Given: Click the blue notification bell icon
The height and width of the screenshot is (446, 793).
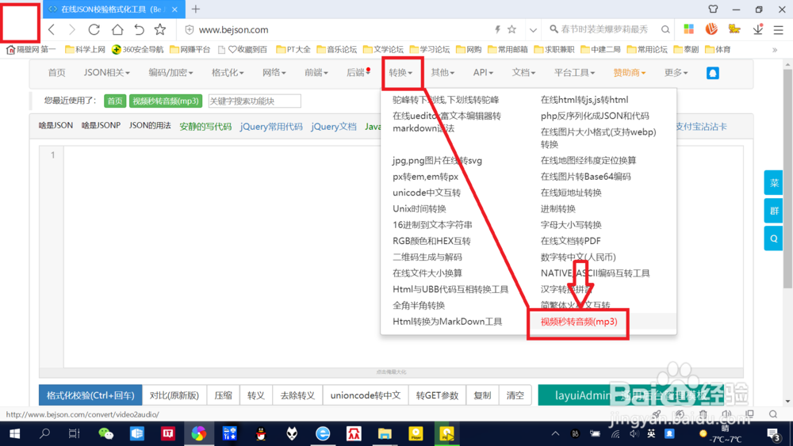Looking at the screenshot, I should point(713,73).
